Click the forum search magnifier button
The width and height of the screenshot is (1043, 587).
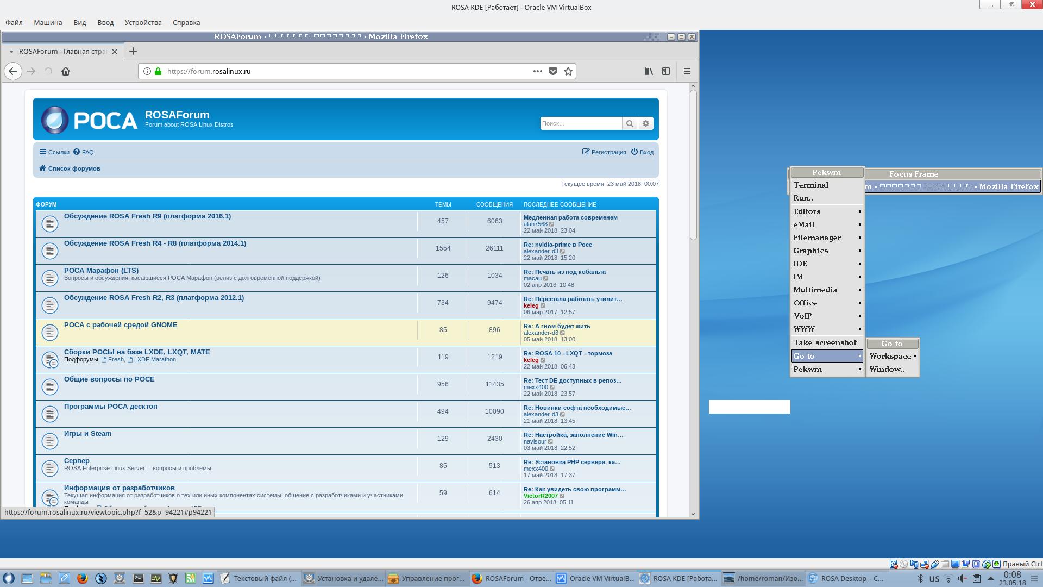(x=630, y=123)
